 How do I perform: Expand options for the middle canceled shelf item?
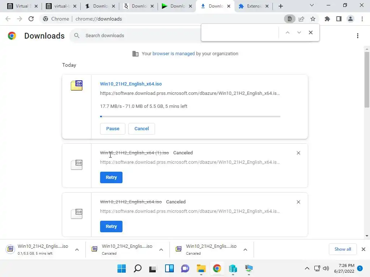click(x=161, y=250)
